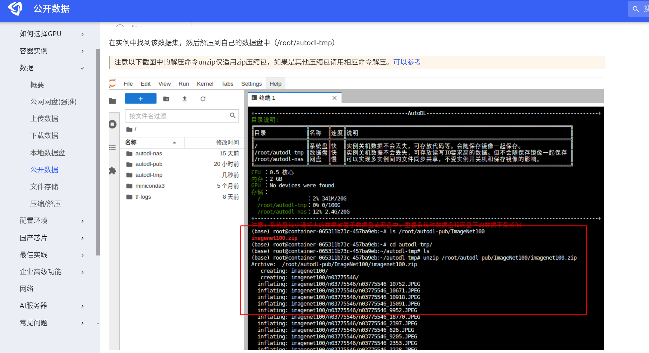Open the table of contents sidebar panel
The height and width of the screenshot is (353, 649).
(x=113, y=147)
